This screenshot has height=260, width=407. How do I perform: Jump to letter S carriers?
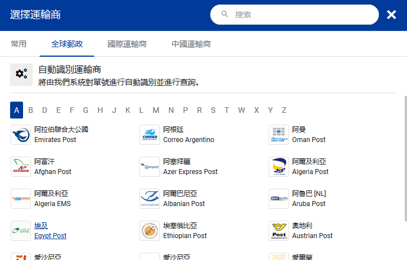pyautogui.click(x=213, y=110)
